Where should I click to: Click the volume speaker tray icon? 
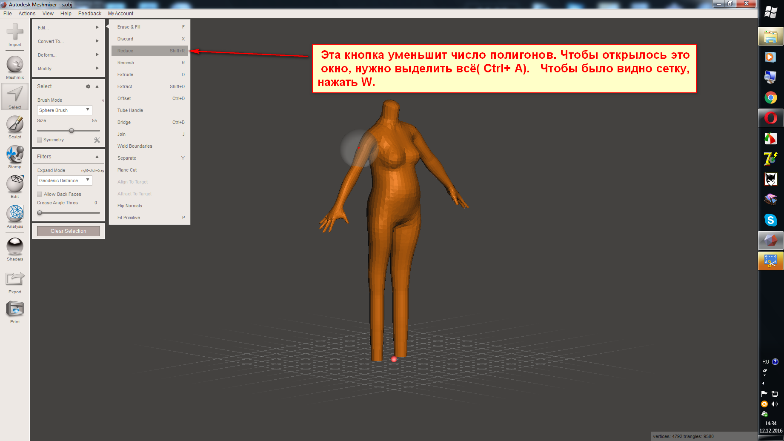775,404
